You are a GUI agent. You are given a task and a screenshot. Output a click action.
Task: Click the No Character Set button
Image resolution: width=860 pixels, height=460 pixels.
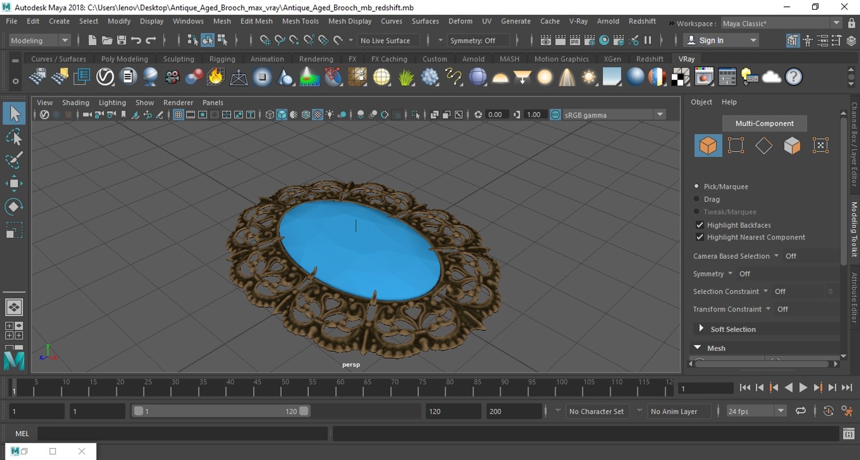596,411
